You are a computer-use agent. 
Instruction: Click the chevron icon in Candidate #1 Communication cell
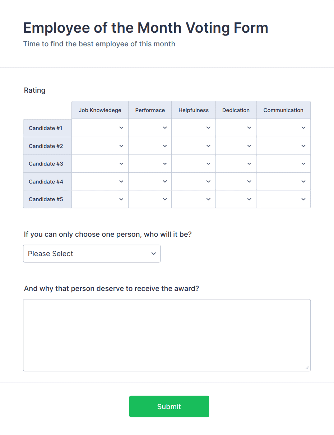point(303,128)
